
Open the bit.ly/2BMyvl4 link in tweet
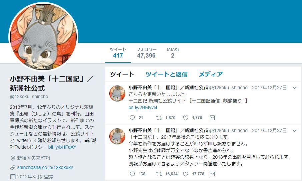(143, 107)
